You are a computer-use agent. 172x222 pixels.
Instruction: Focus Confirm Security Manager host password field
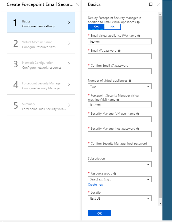pos(120,149)
